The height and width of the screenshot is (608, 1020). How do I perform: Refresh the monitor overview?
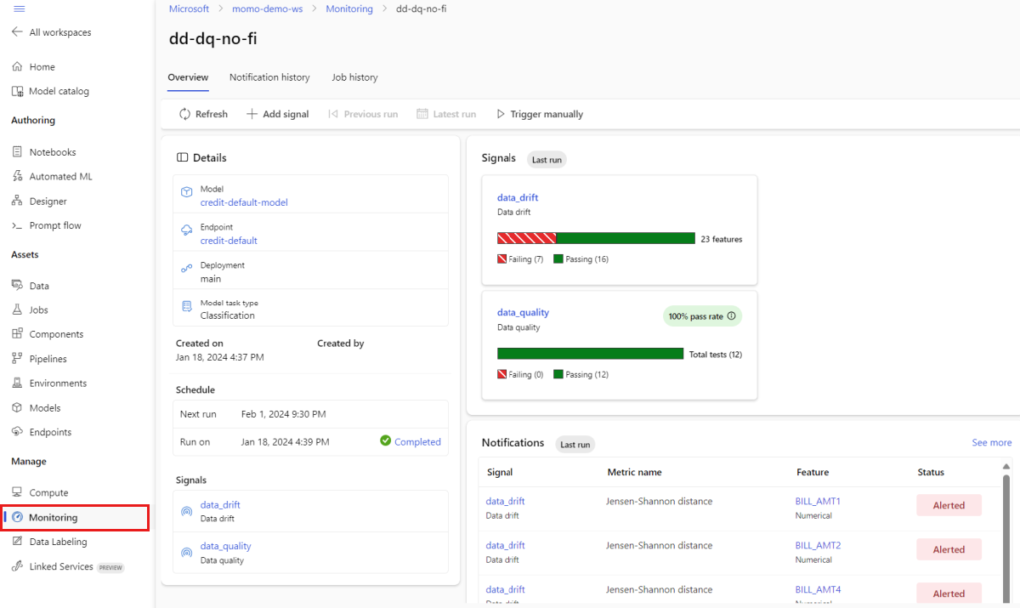[202, 113]
